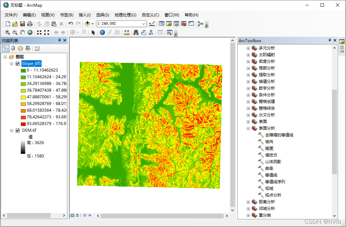The width and height of the screenshot is (346, 227).
Task: Open the 自定义(C) menu
Action: click(x=151, y=15)
